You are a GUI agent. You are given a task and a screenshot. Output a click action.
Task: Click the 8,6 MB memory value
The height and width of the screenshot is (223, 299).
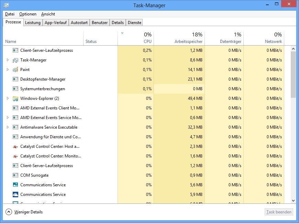pos(196,60)
